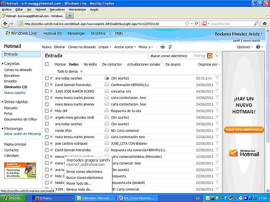Click the Windows Live logo
The width and height of the screenshot is (270, 202).
21,33
